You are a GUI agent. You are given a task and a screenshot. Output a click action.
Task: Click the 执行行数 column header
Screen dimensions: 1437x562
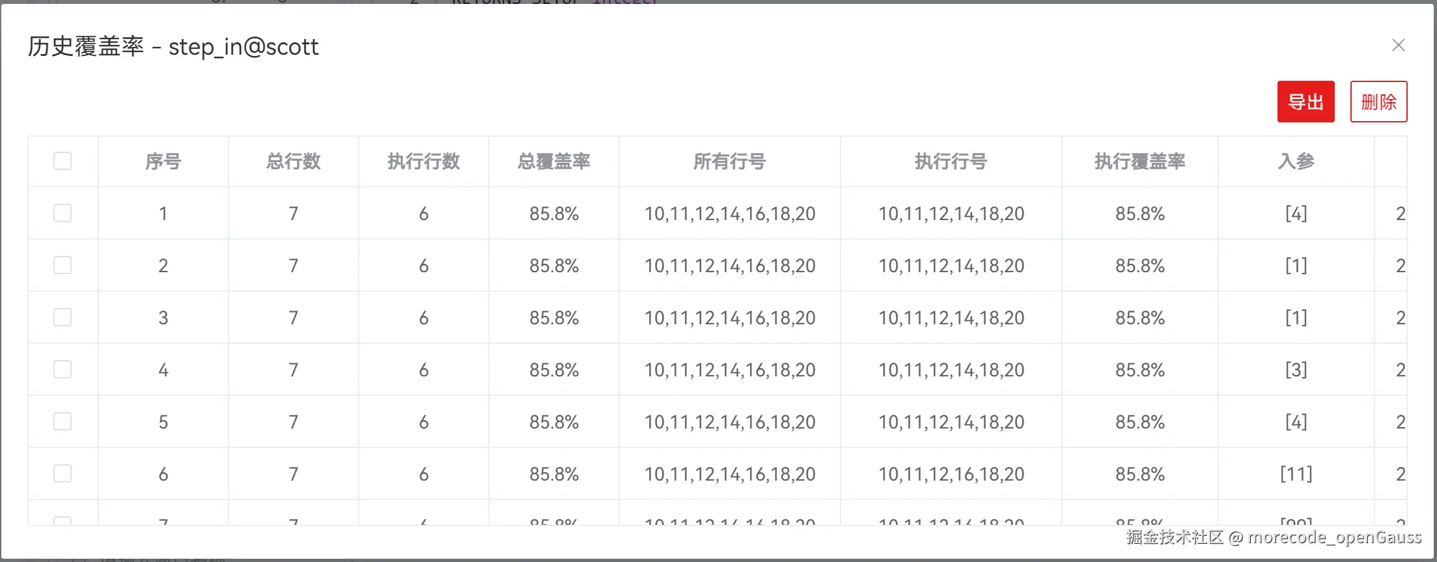pyautogui.click(x=423, y=162)
